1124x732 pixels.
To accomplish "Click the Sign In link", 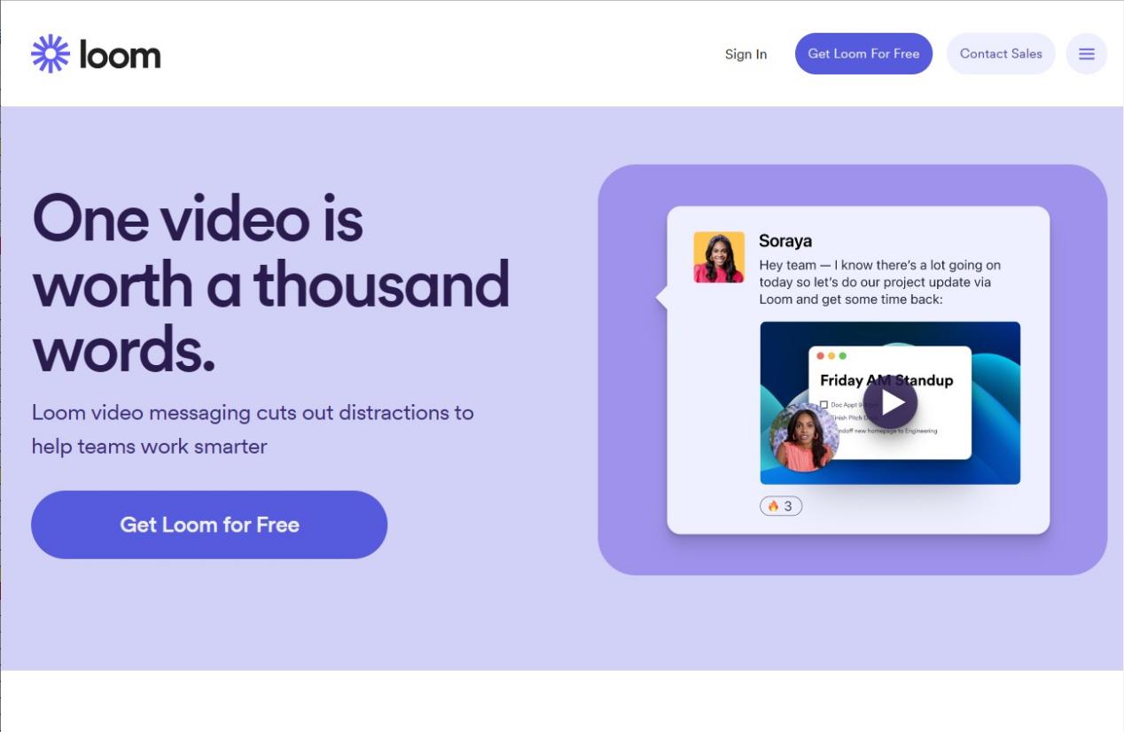I will [x=745, y=54].
